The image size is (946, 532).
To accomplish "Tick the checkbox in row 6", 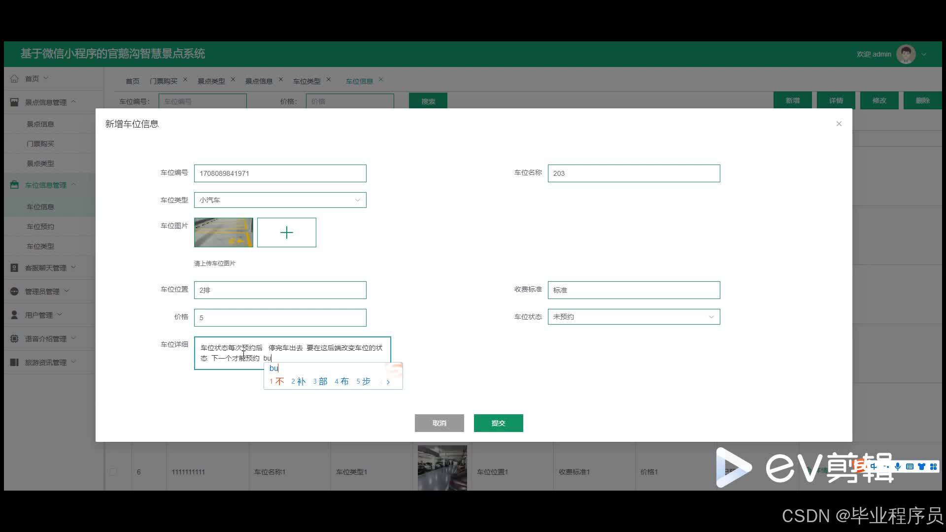I will pos(113,471).
